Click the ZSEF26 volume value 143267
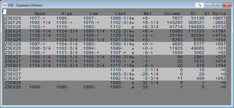Screen dimensions: 234x108 click(x=175, y=22)
